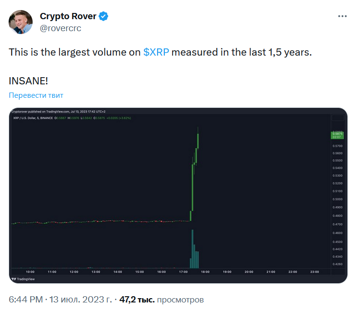Open the tweet timestamp 6:44 PM link
Screen dimensions: 357x313
coord(26,300)
